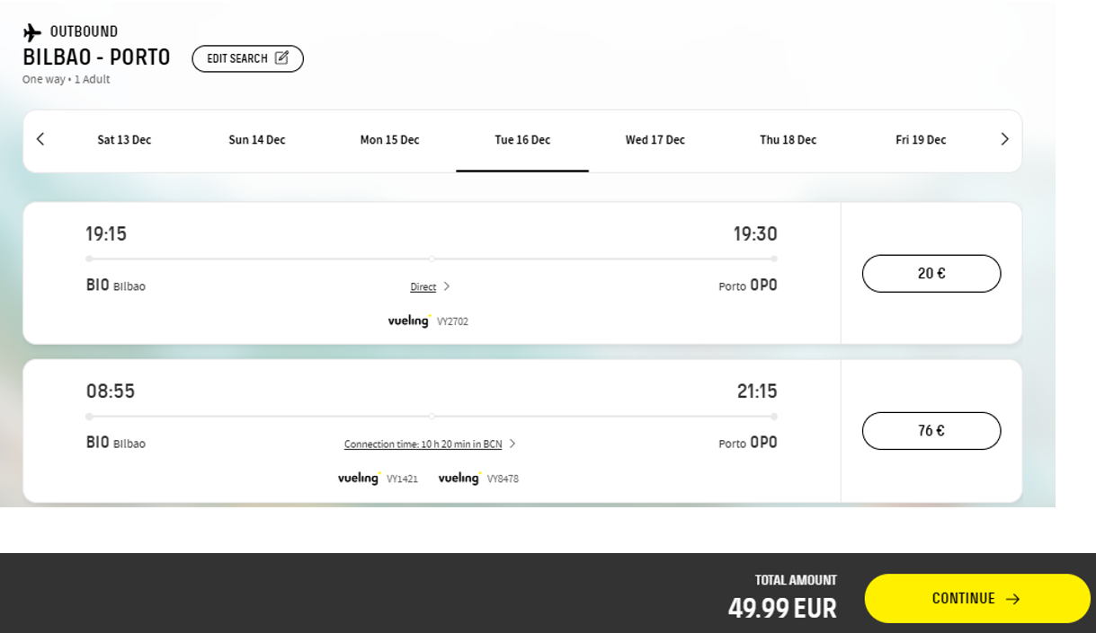Click flight number VY1421
The image size is (1096, 633).
(x=402, y=479)
